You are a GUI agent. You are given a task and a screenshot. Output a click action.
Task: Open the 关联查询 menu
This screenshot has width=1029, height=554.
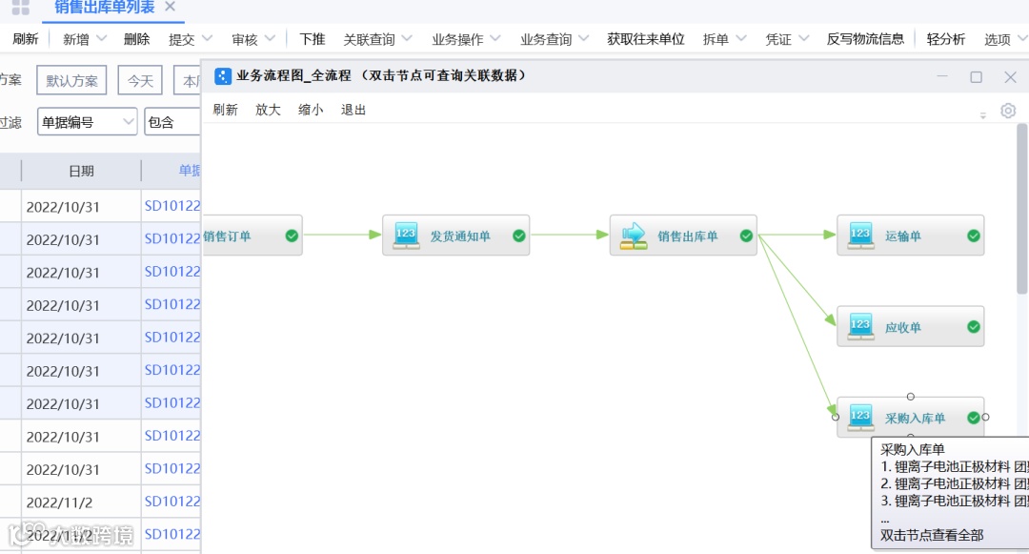click(x=369, y=39)
